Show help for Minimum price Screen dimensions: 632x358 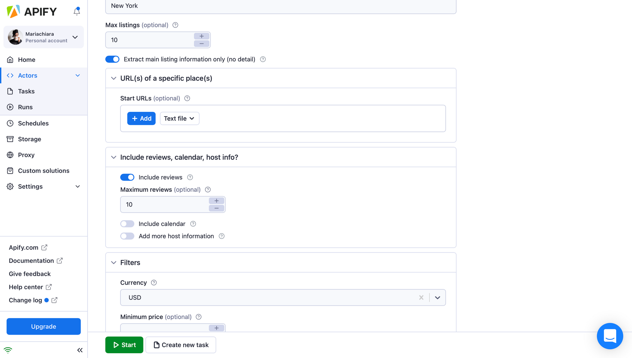[x=198, y=317]
